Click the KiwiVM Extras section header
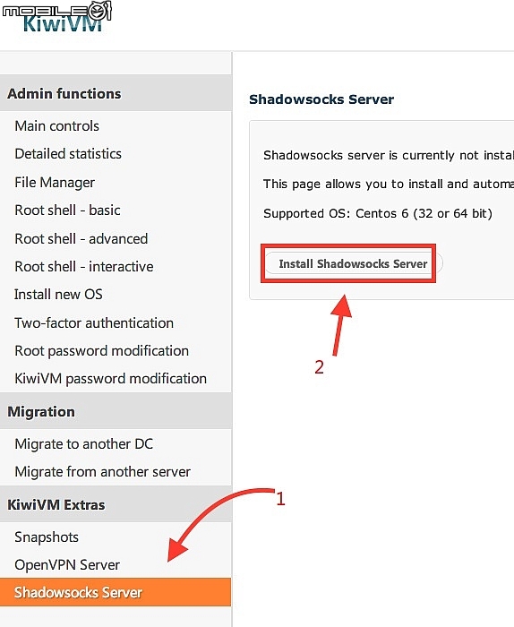This screenshot has height=627, width=514. [x=116, y=504]
